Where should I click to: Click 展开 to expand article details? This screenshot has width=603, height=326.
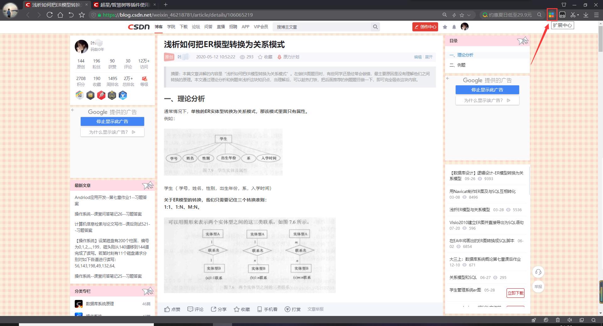tap(429, 57)
